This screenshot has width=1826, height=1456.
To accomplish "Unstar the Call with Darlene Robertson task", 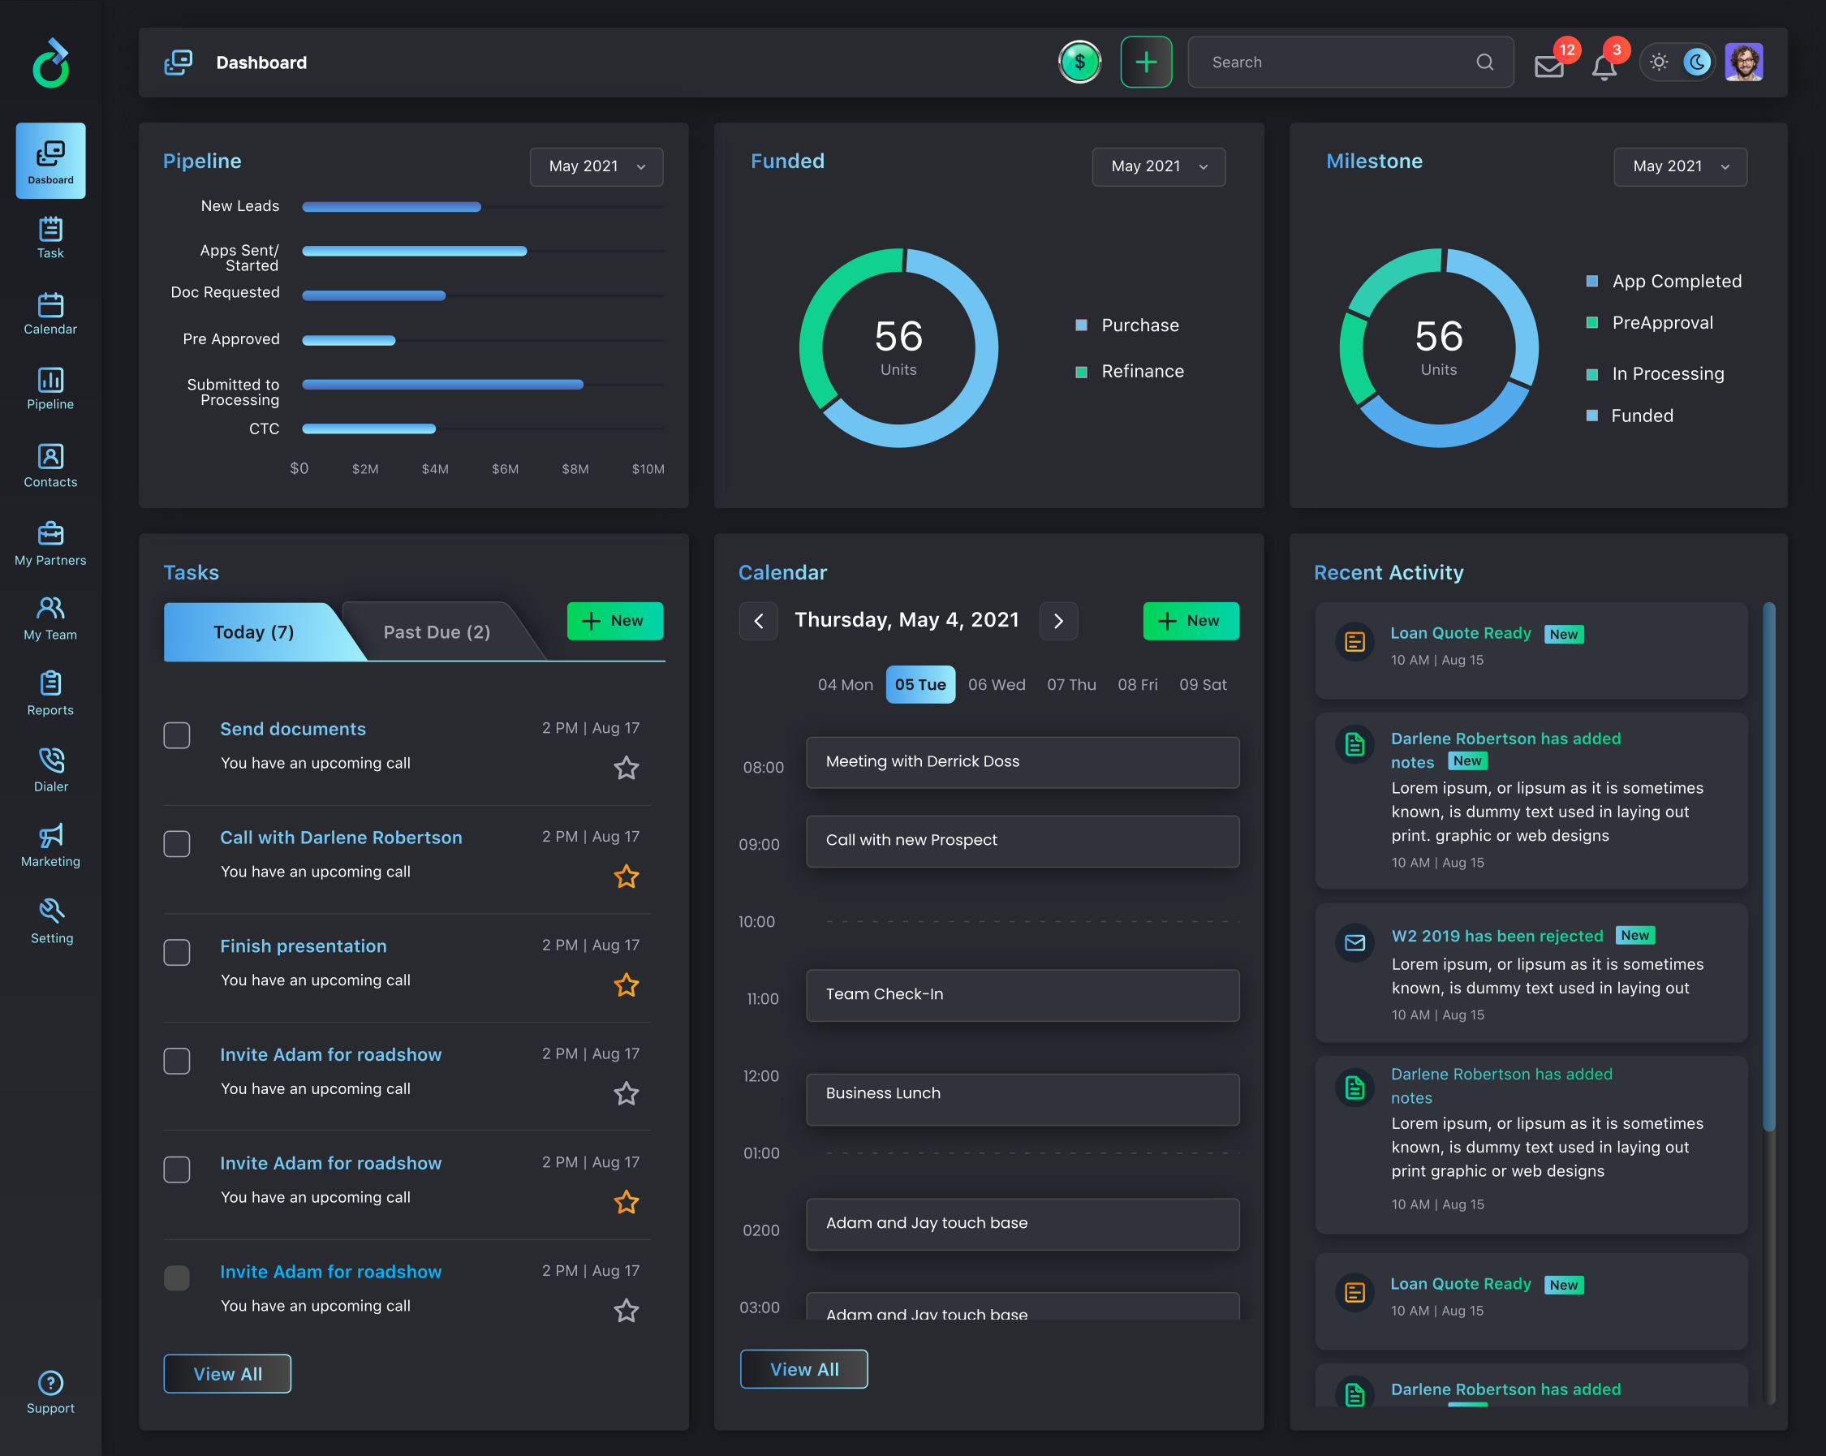I will tap(627, 877).
